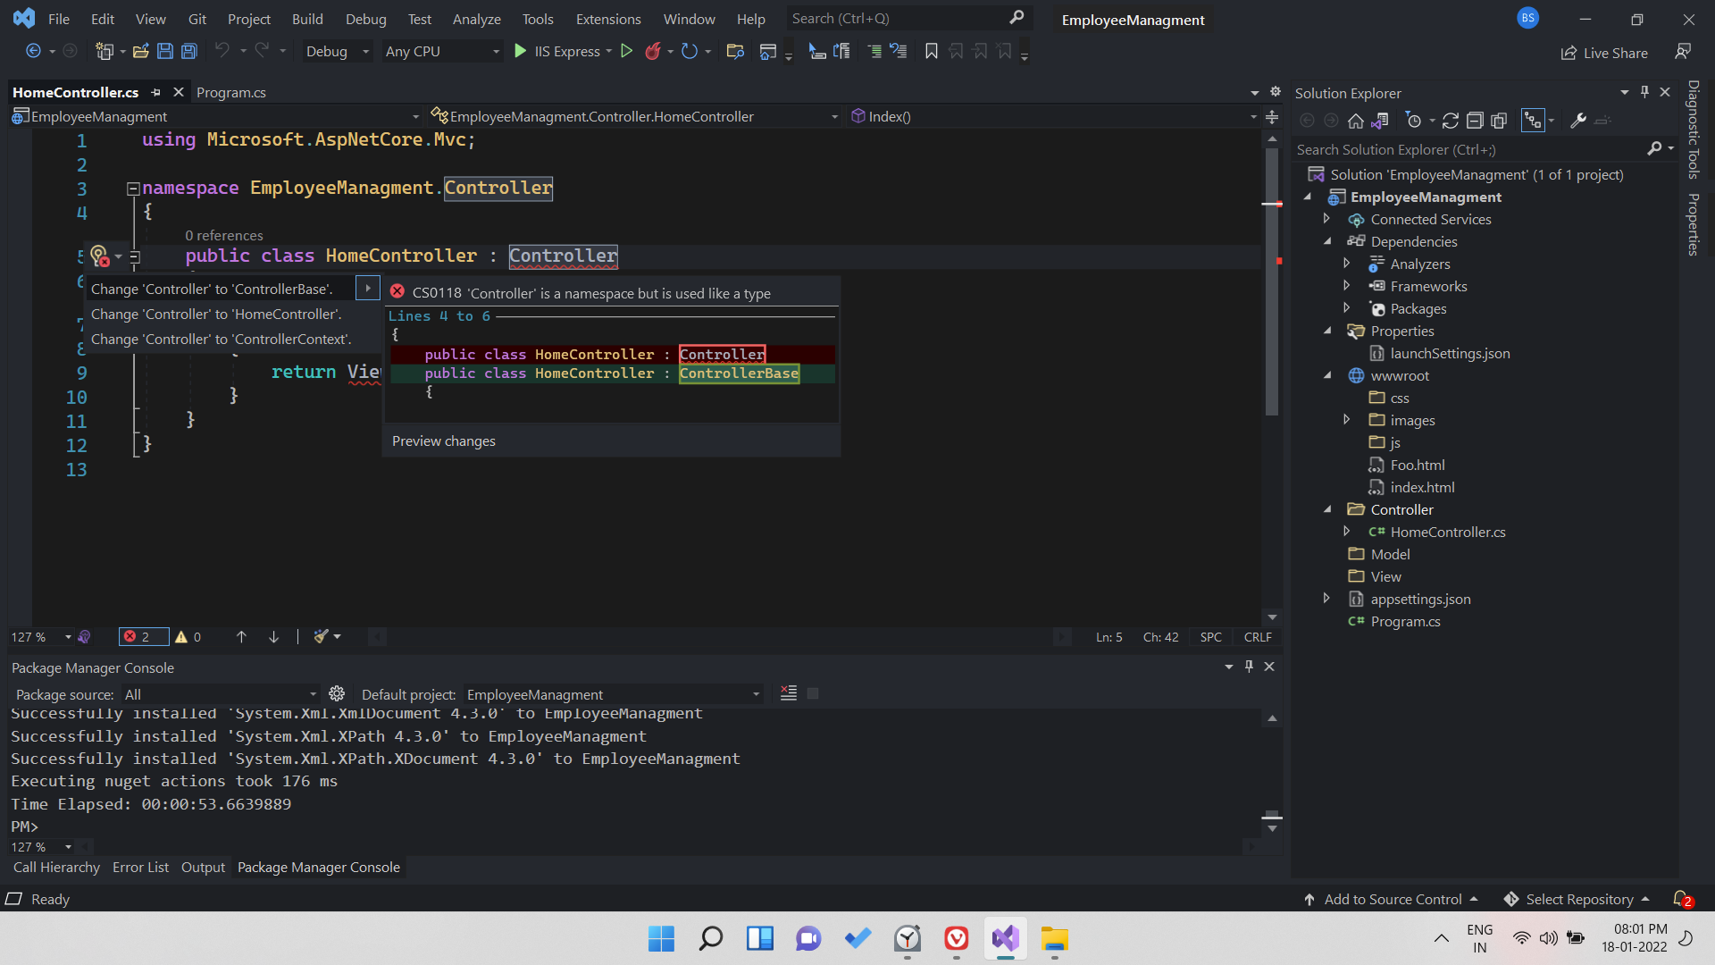Screen dimensions: 1715x965
Task: Click the notifications bell icon in status bar
Action: (x=1682, y=899)
